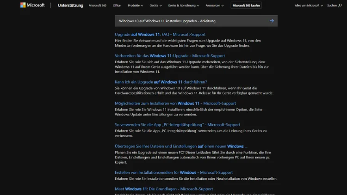Screen dimensions: 347x195
Task: Open Übertragen Sie Ihre Dateien result
Action: point(181,146)
